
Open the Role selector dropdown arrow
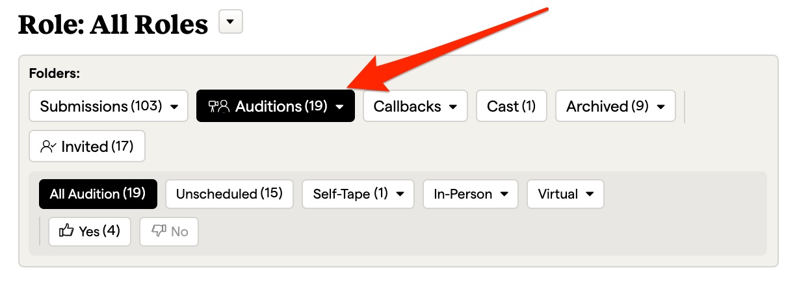(231, 23)
